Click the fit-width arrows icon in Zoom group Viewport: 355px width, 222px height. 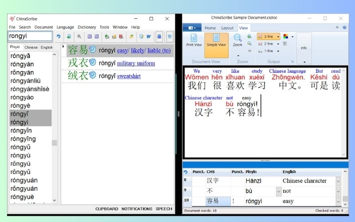[249, 51]
